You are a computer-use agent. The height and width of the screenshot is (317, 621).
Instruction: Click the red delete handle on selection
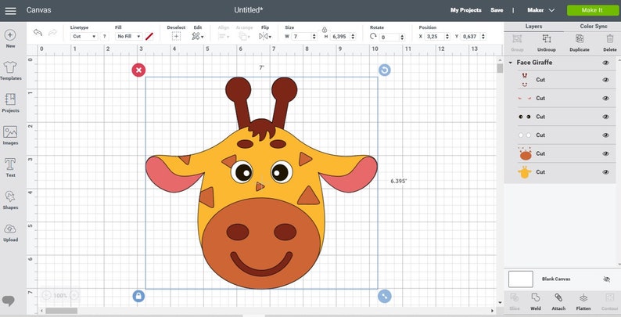pyautogui.click(x=138, y=70)
